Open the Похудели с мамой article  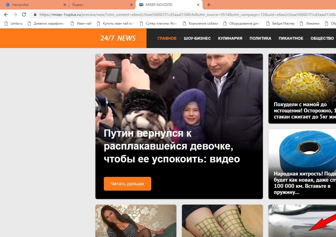pyautogui.click(x=305, y=111)
